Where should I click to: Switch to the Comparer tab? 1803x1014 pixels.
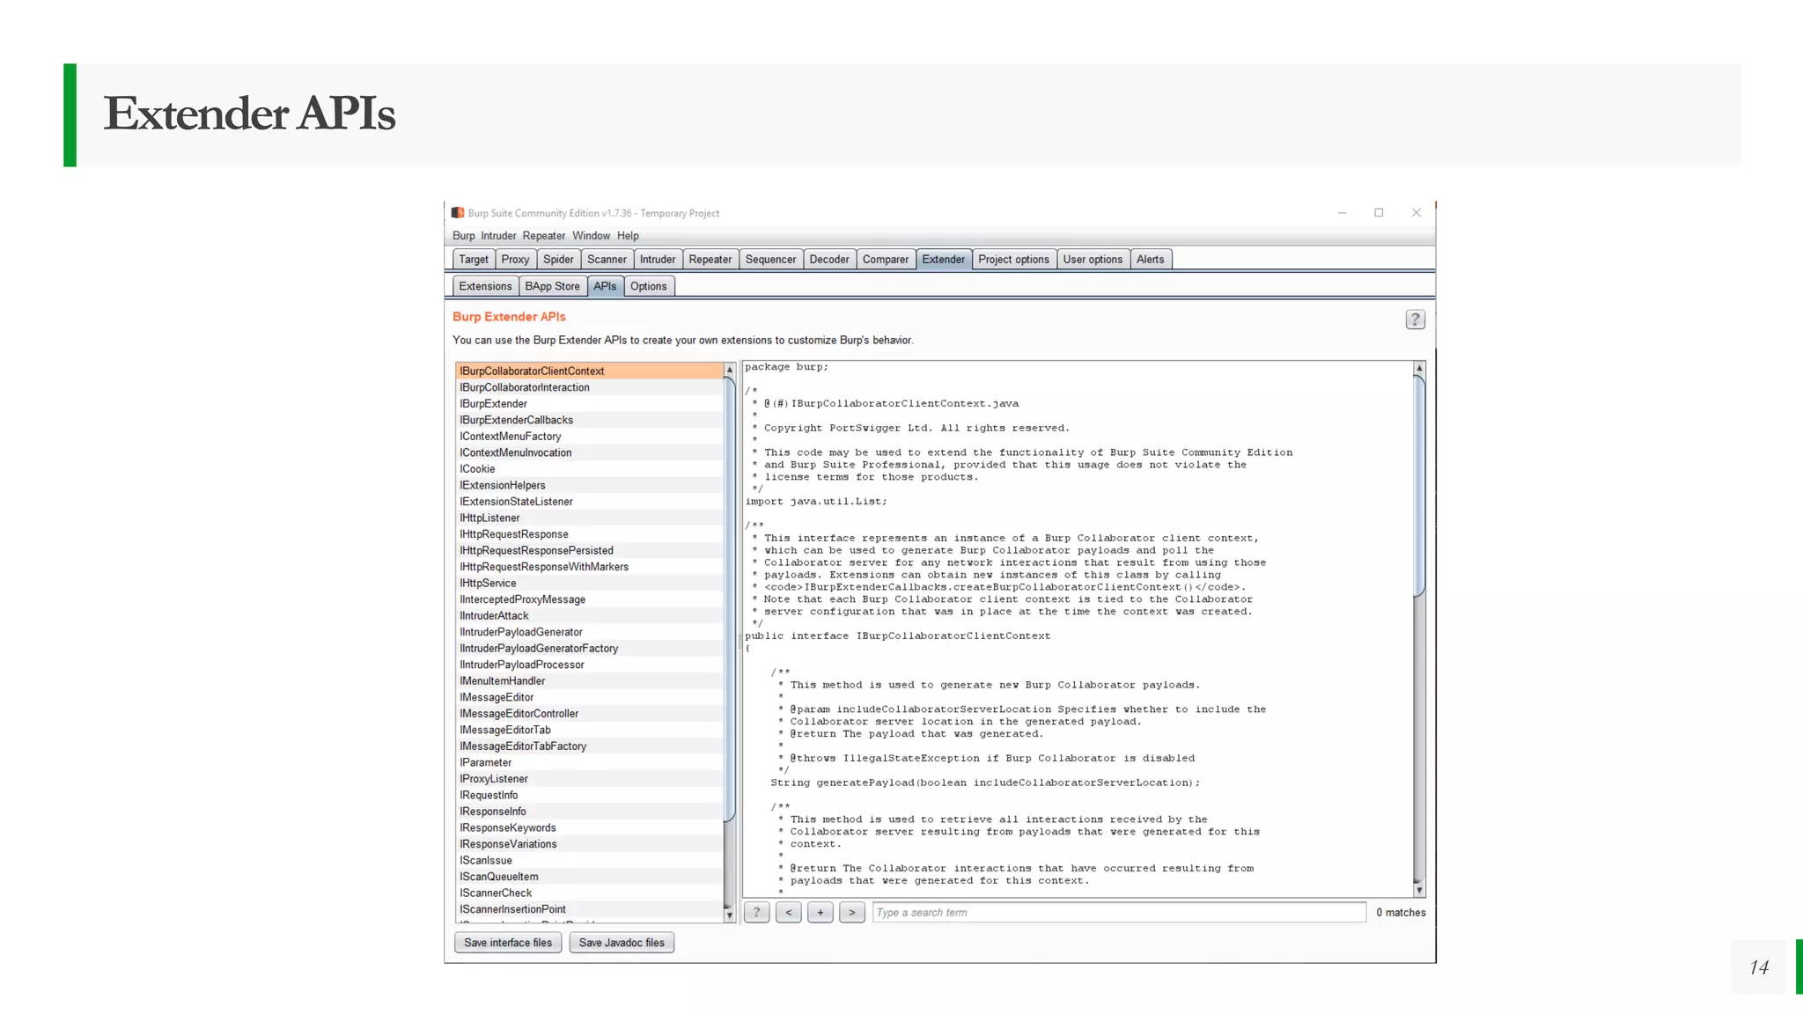tap(886, 260)
